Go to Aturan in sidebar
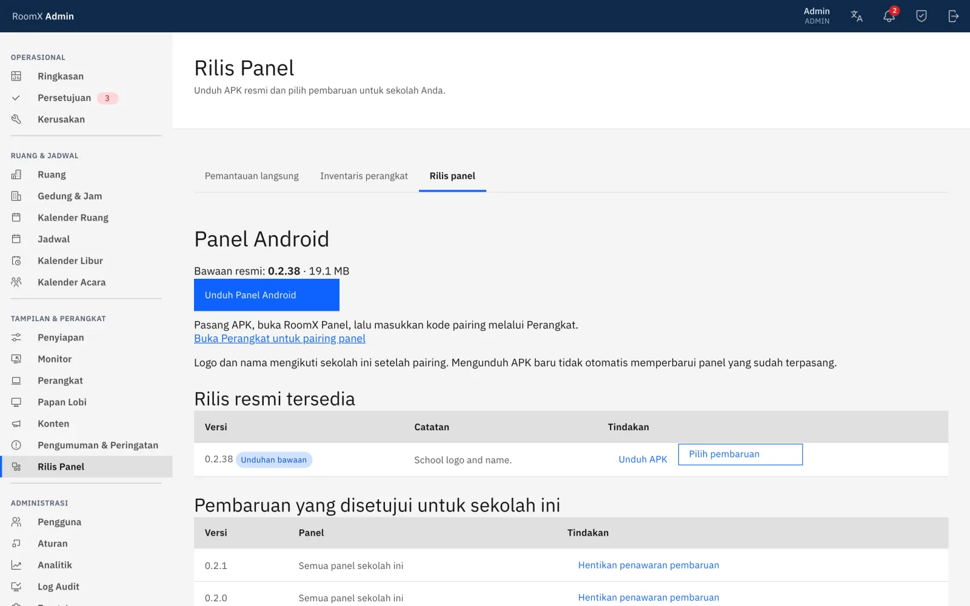This screenshot has width=970, height=606. coord(86,544)
